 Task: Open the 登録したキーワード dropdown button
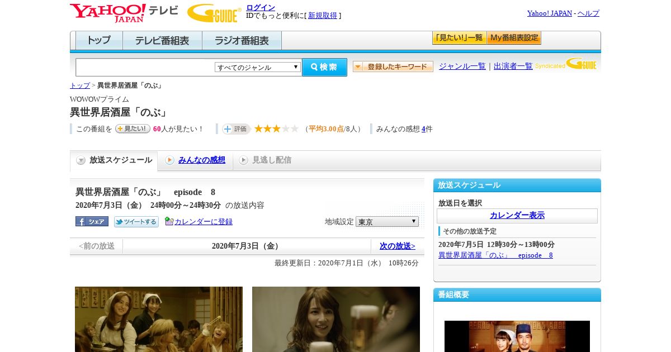pos(393,66)
